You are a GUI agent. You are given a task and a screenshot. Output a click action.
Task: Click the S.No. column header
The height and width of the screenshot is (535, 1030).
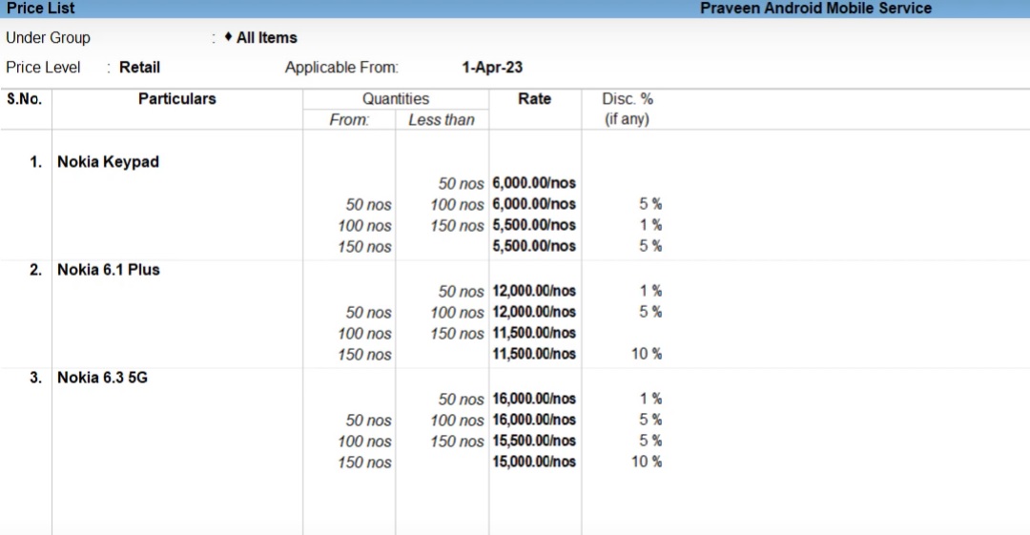pos(24,98)
